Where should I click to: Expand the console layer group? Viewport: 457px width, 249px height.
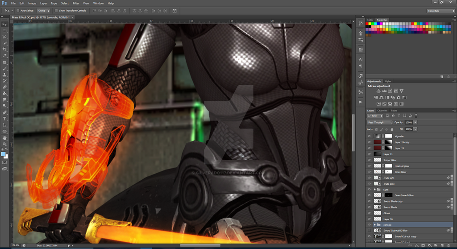pos(375,225)
